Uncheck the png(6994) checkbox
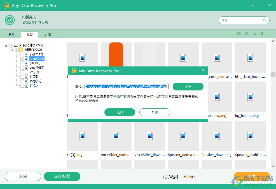Viewport: 276px width, 189px height. pyautogui.click(x=22, y=59)
